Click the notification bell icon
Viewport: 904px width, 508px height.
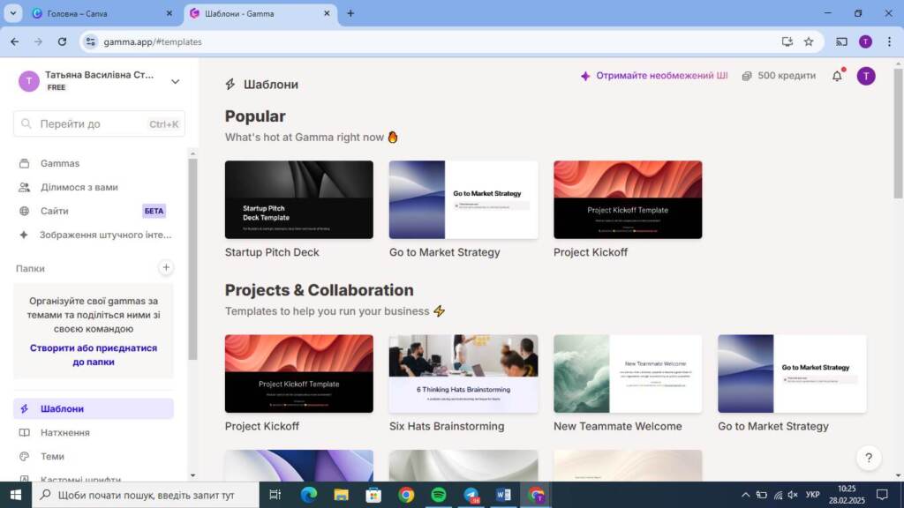837,77
